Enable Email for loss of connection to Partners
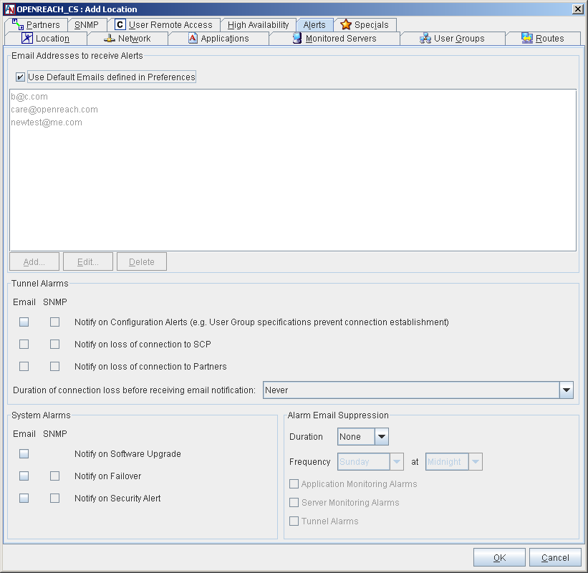This screenshot has width=588, height=573. [24, 367]
